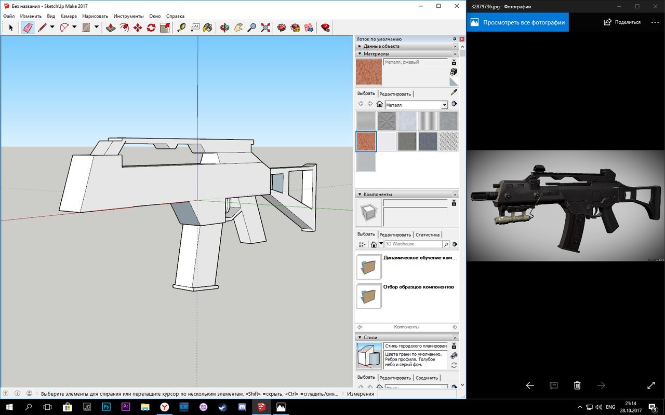Open the Камера menu

coord(68,16)
